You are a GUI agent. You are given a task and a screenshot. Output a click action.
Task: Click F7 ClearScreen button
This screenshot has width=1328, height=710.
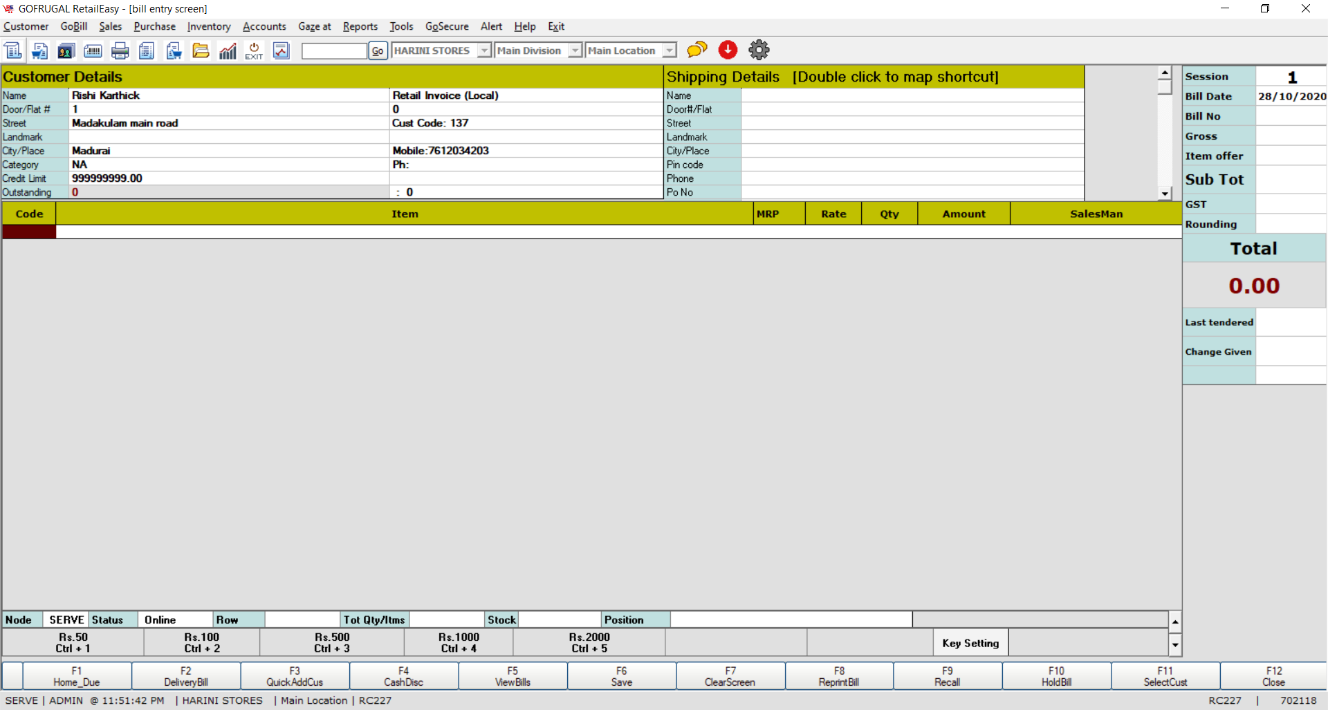730,676
